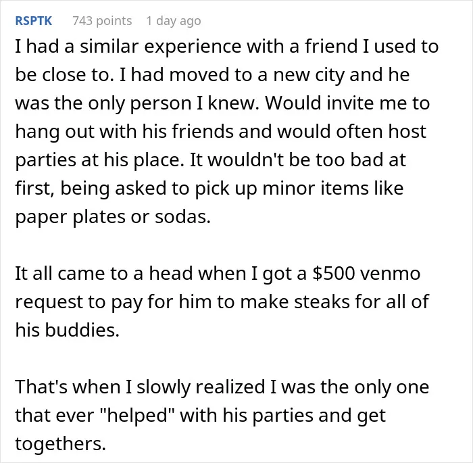Click the words 'his buddies.'
This screenshot has width=473, height=463.
point(68,330)
